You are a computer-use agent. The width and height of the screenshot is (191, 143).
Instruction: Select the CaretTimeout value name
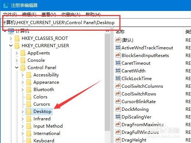pyautogui.click(x=136, y=63)
